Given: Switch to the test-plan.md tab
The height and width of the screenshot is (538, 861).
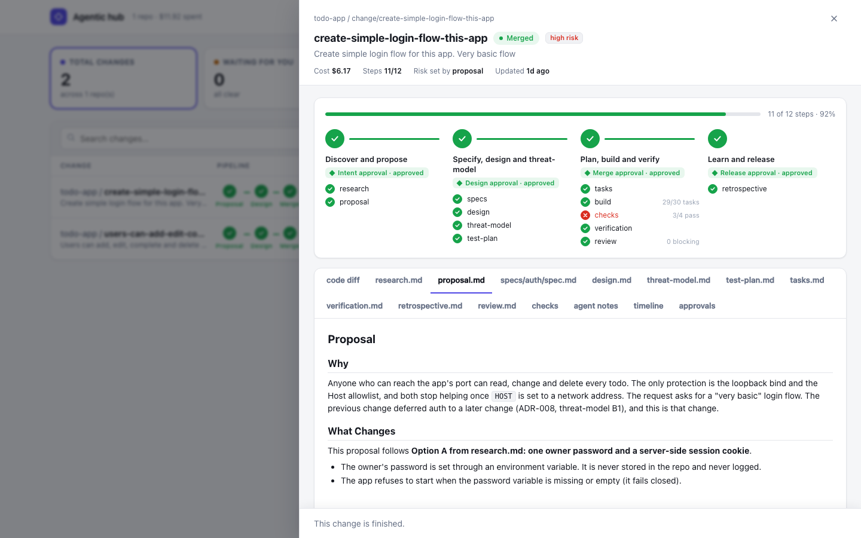Looking at the screenshot, I should (750, 280).
